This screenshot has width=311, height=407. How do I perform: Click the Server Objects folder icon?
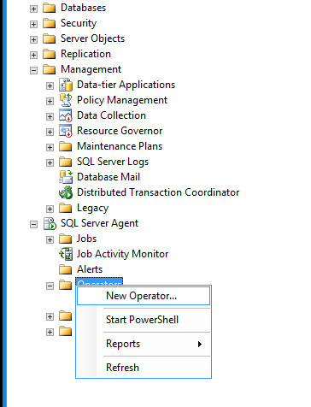(x=49, y=38)
